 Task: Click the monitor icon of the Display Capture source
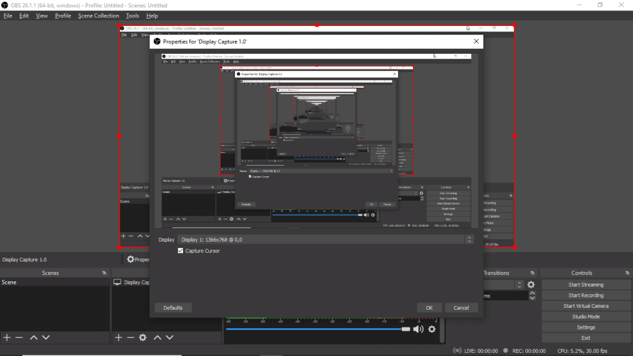tap(117, 282)
